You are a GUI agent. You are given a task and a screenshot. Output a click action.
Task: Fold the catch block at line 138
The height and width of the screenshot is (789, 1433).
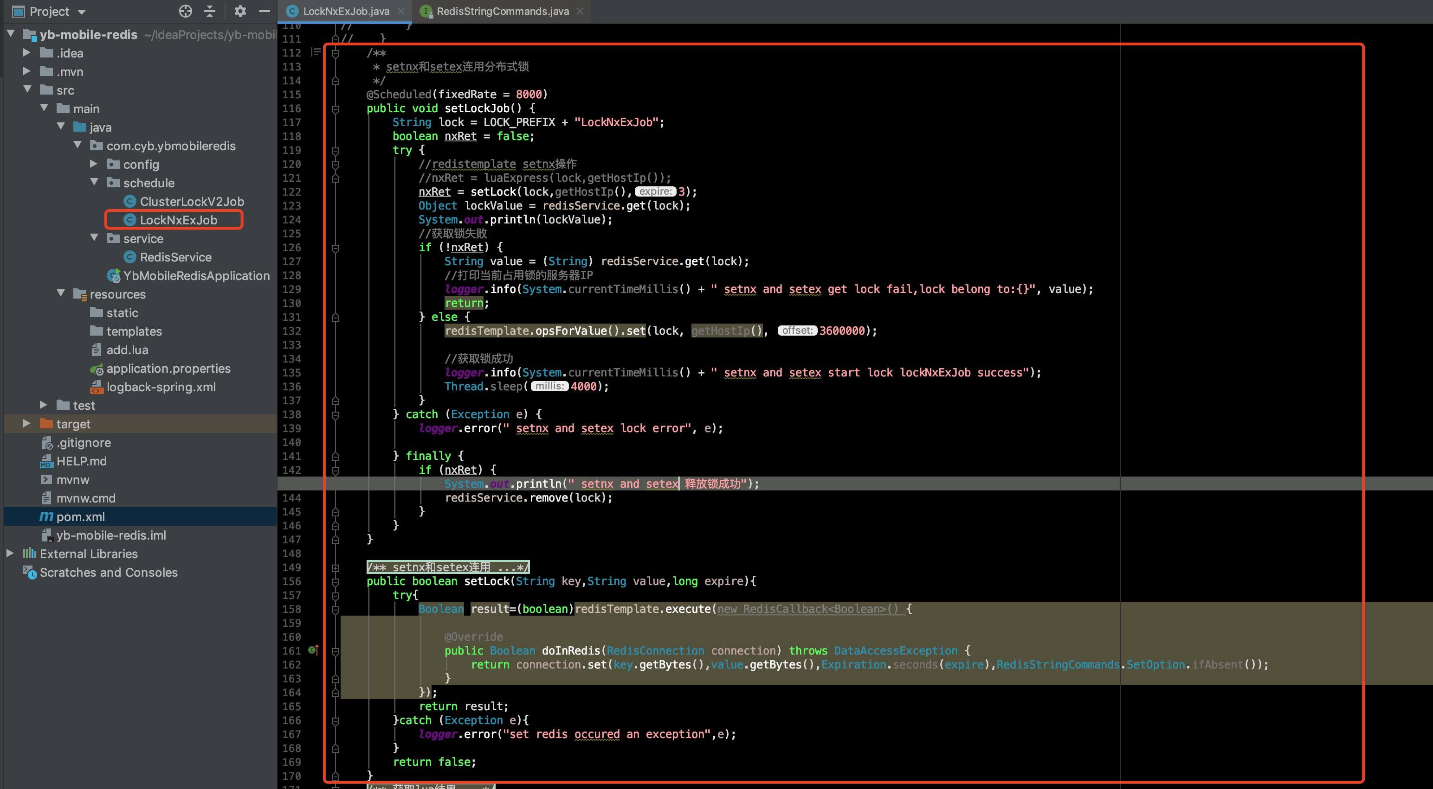click(336, 414)
